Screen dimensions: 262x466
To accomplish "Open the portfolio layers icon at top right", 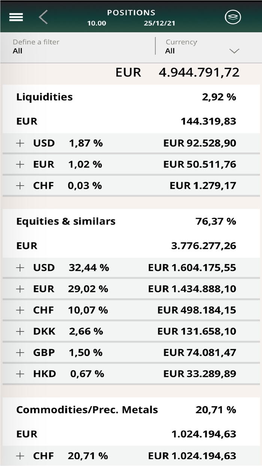I will pyautogui.click(x=233, y=17).
